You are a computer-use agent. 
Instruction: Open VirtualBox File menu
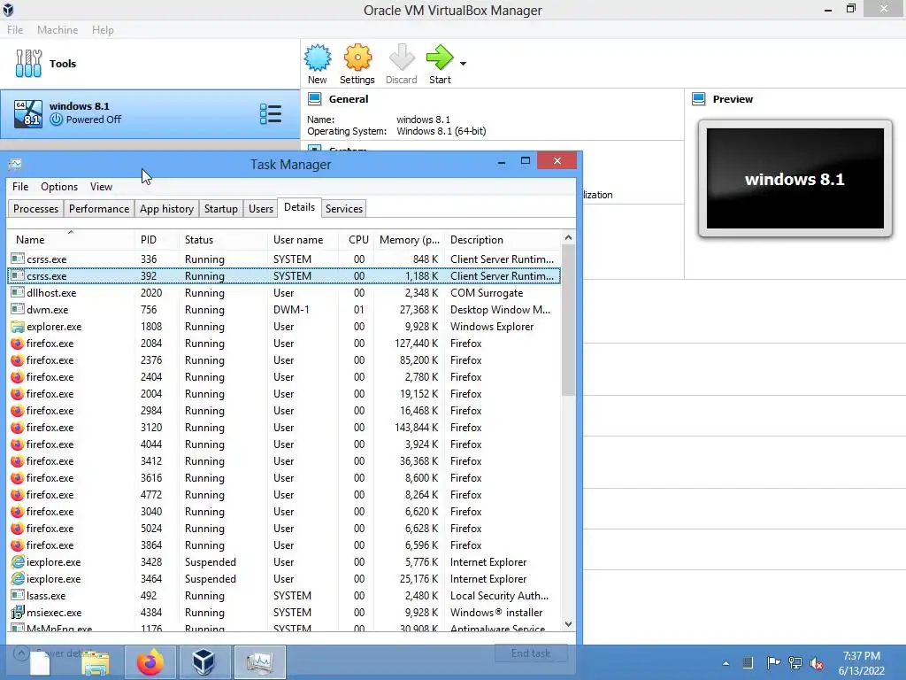click(x=15, y=29)
